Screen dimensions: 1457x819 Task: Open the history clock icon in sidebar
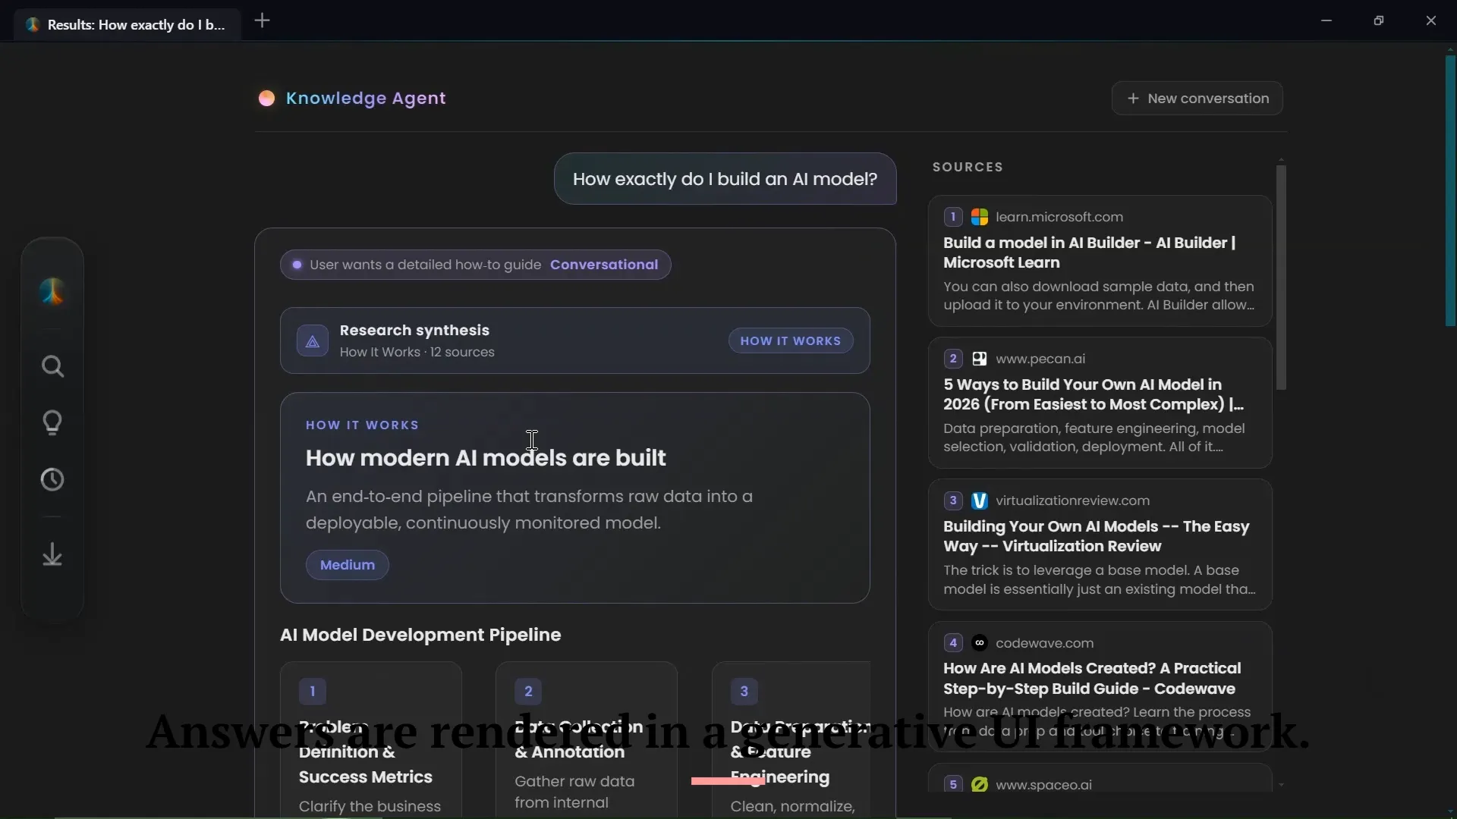pyautogui.click(x=52, y=479)
